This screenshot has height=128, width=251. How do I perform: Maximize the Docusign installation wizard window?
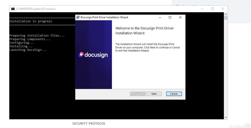170,17
